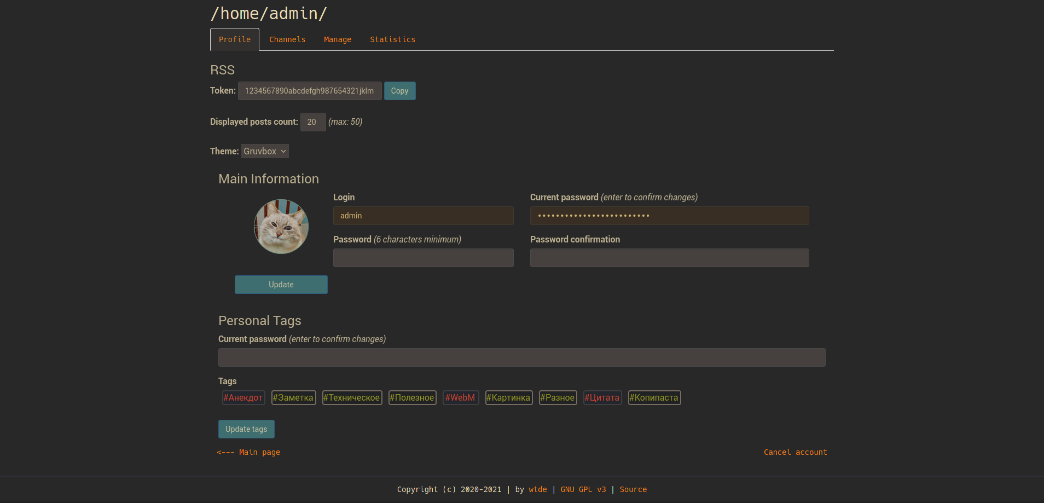Open the Theme dropdown showing Gruvbox
This screenshot has height=503, width=1044.
[265, 151]
